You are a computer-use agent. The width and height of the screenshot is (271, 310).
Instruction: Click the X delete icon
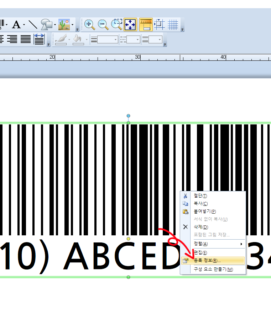186,227
